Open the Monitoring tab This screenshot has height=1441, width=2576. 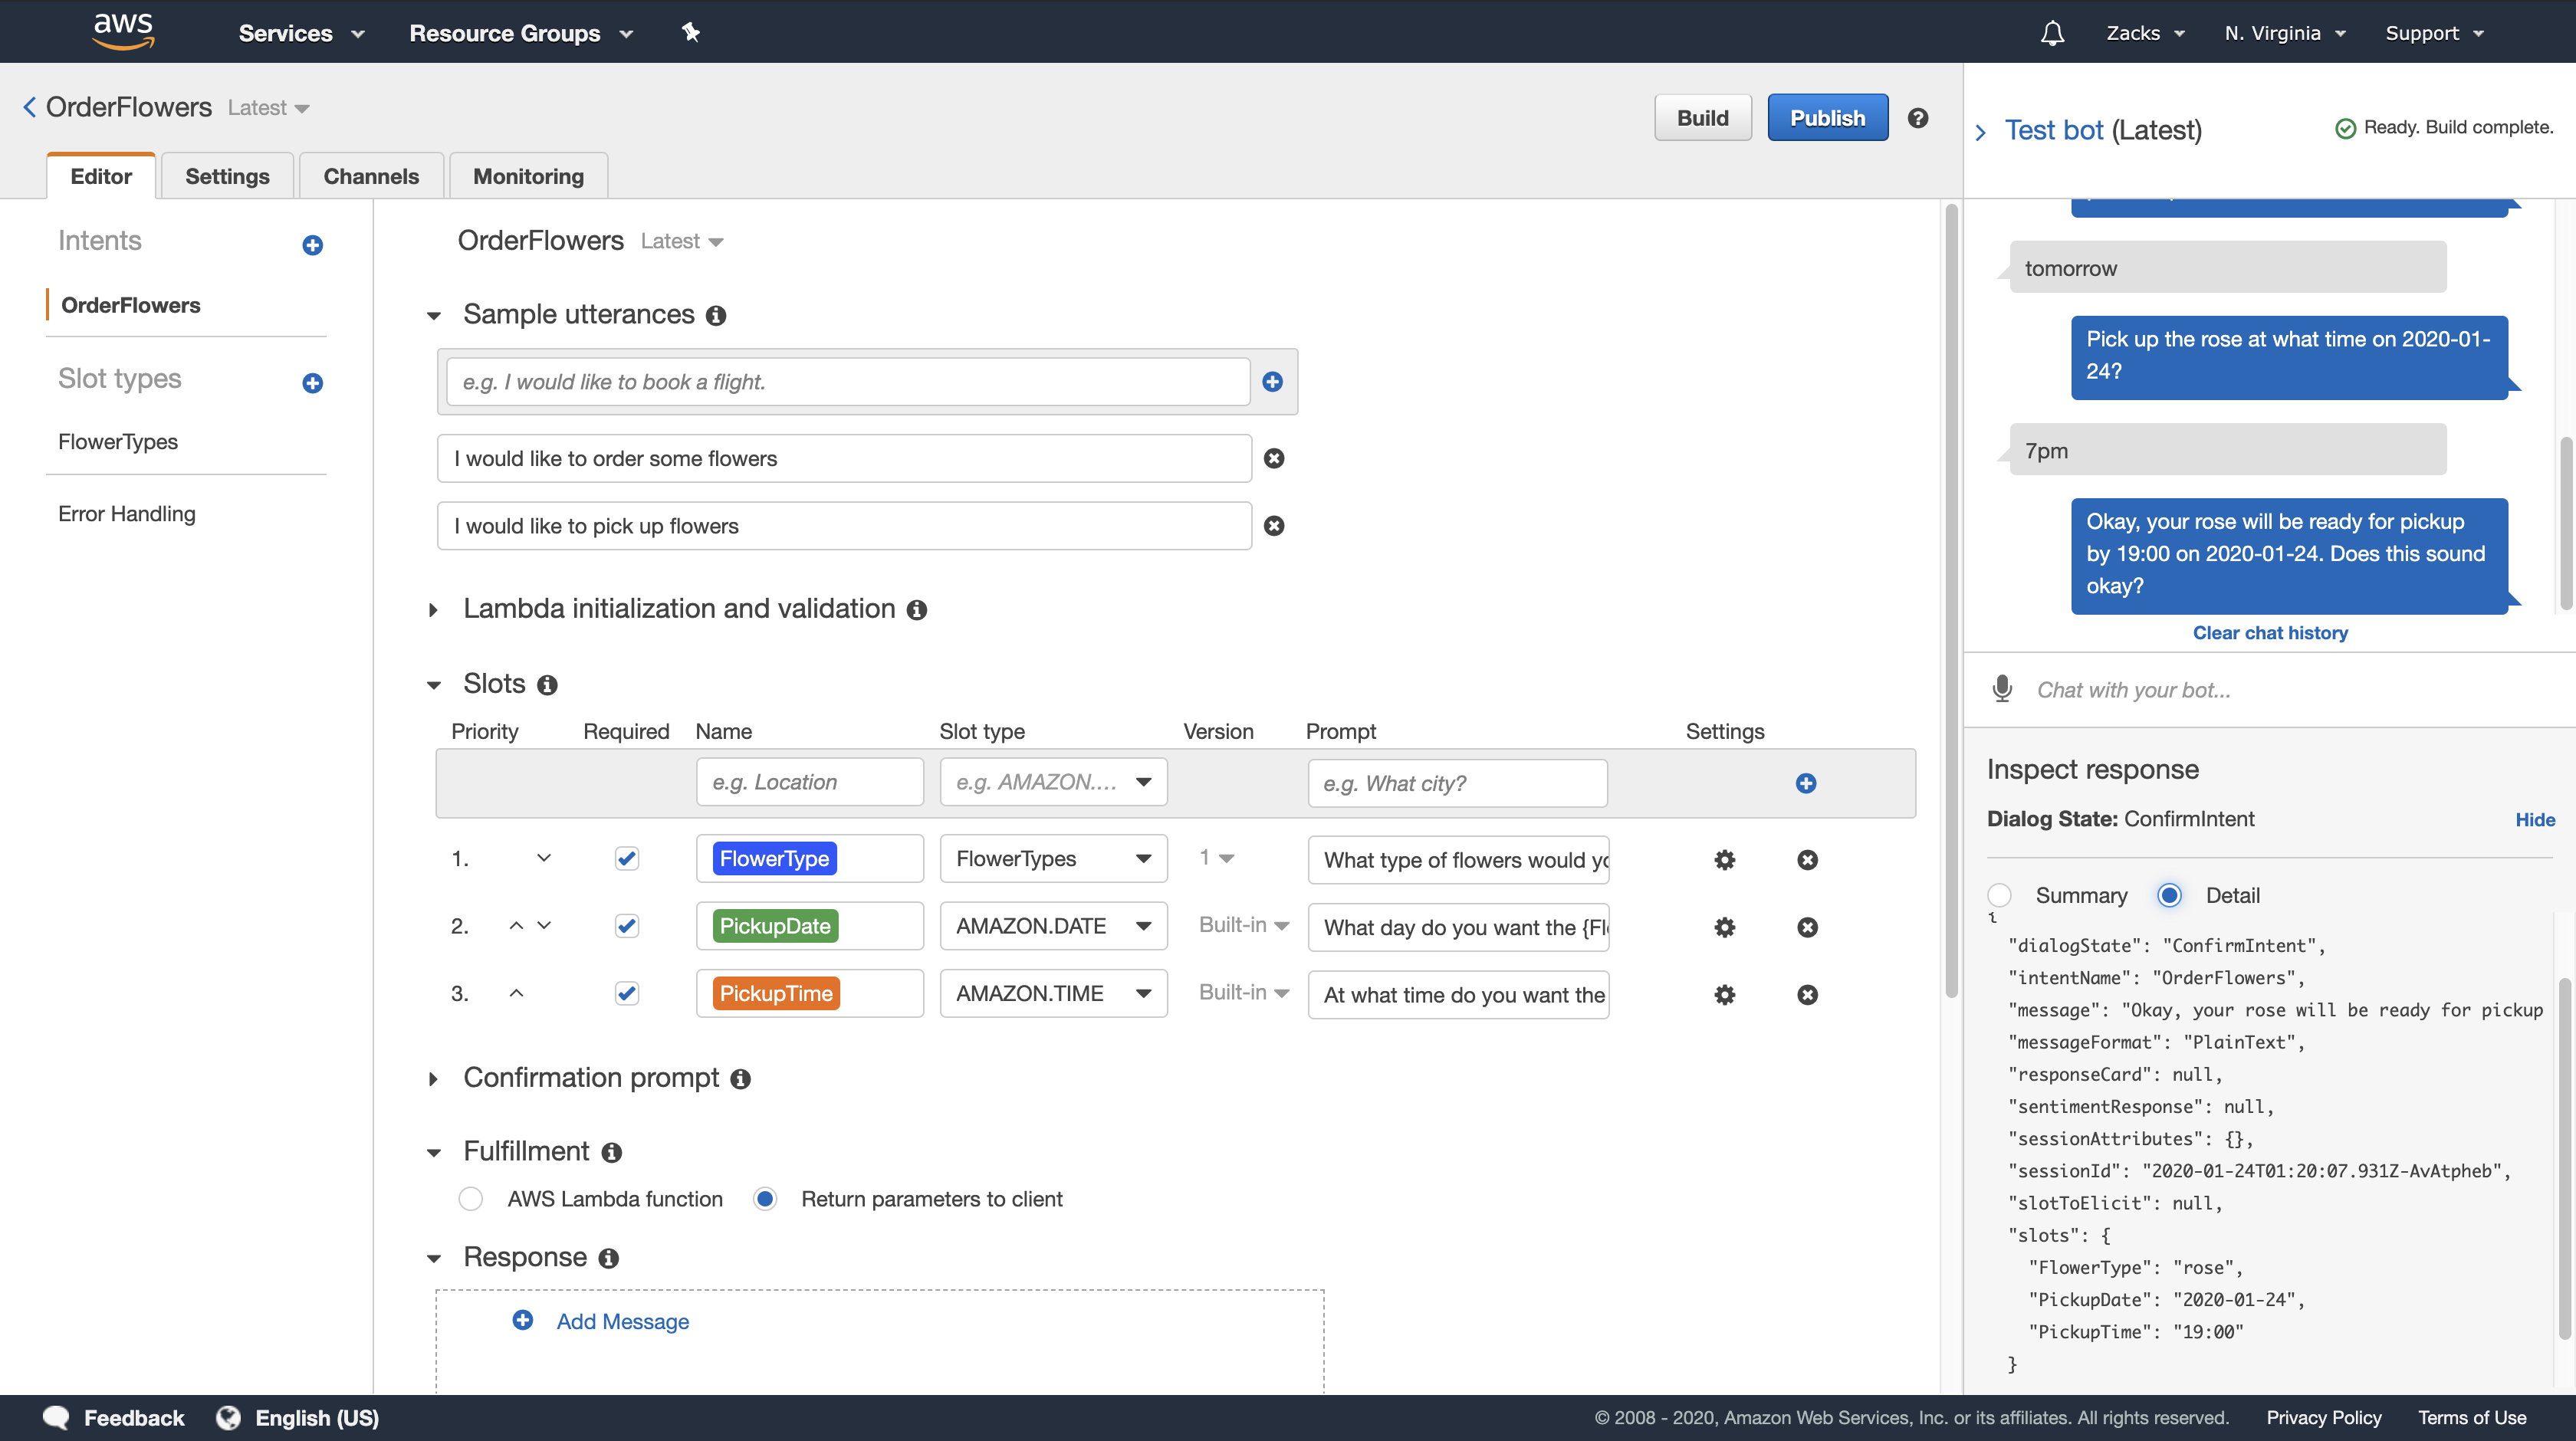pos(528,176)
